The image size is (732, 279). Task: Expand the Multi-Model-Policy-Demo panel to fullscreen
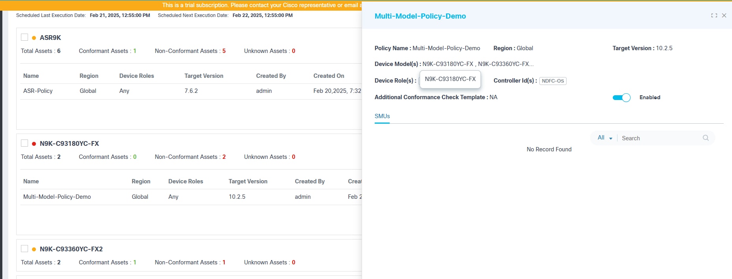pos(714,15)
